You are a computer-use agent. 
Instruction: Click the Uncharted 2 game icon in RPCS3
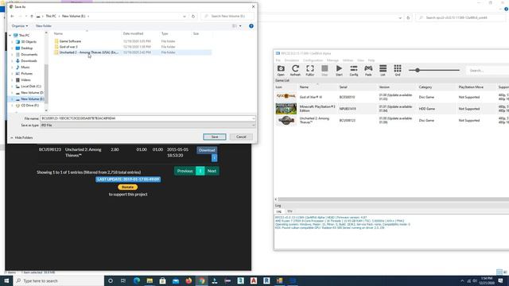(286, 120)
